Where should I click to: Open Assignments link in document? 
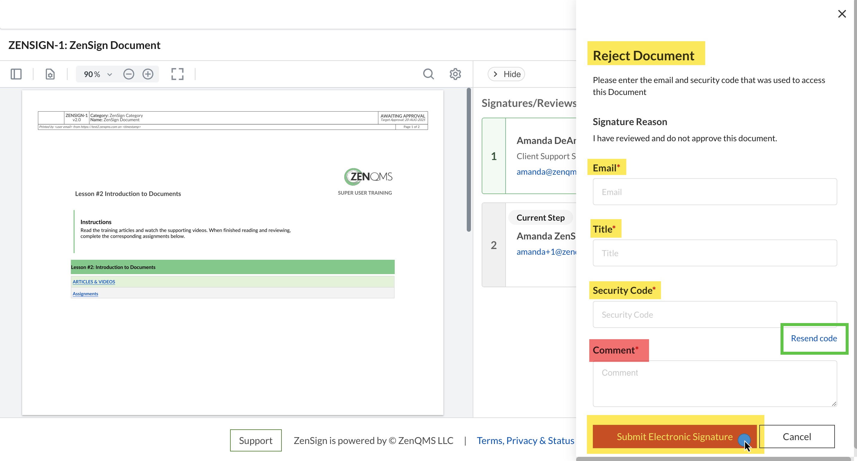click(85, 293)
